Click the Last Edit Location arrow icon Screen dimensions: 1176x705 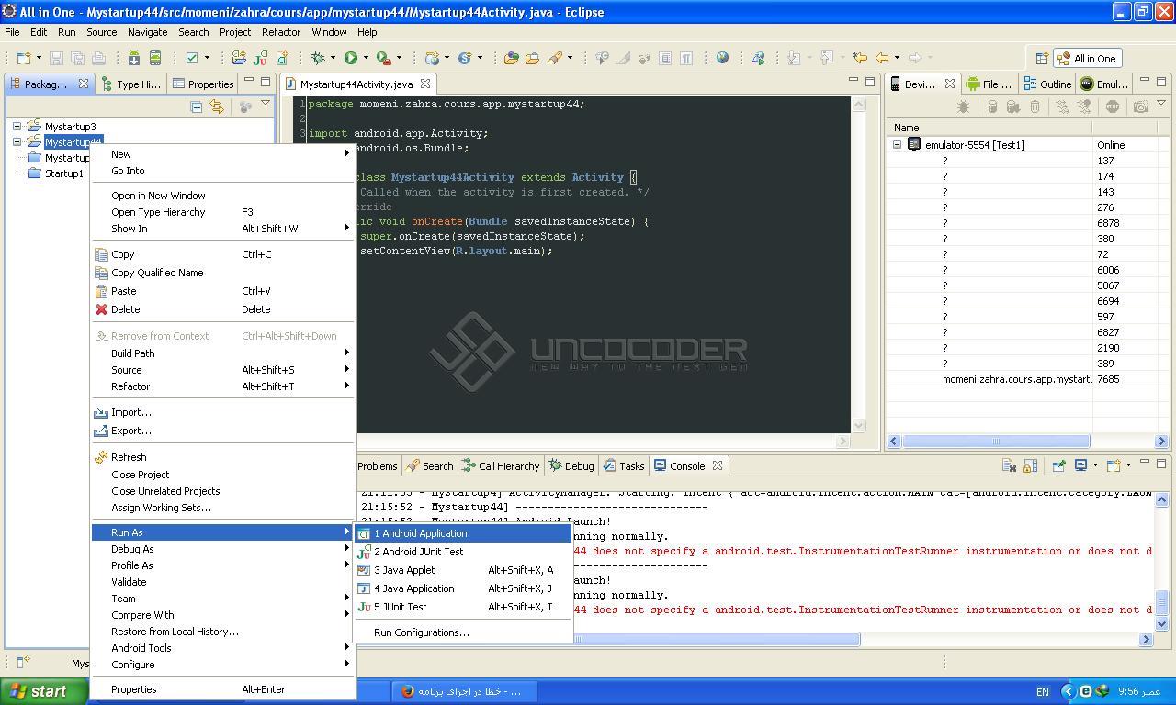coord(860,58)
